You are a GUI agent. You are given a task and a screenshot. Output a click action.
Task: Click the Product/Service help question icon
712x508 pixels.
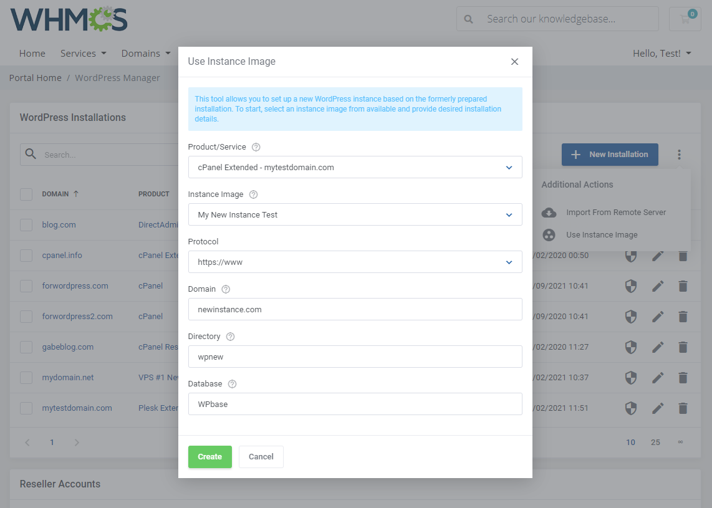[x=256, y=147]
